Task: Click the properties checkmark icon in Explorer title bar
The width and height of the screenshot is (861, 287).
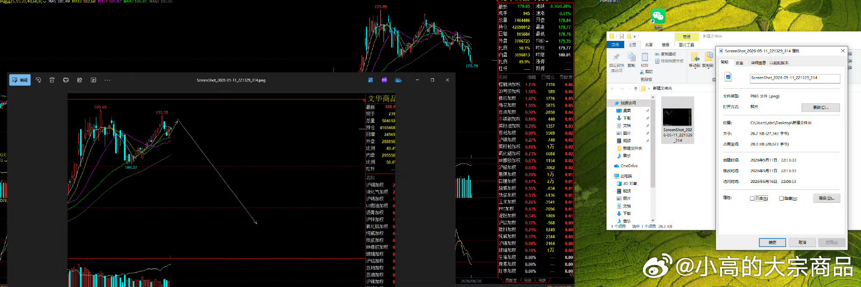Action: pos(622,37)
